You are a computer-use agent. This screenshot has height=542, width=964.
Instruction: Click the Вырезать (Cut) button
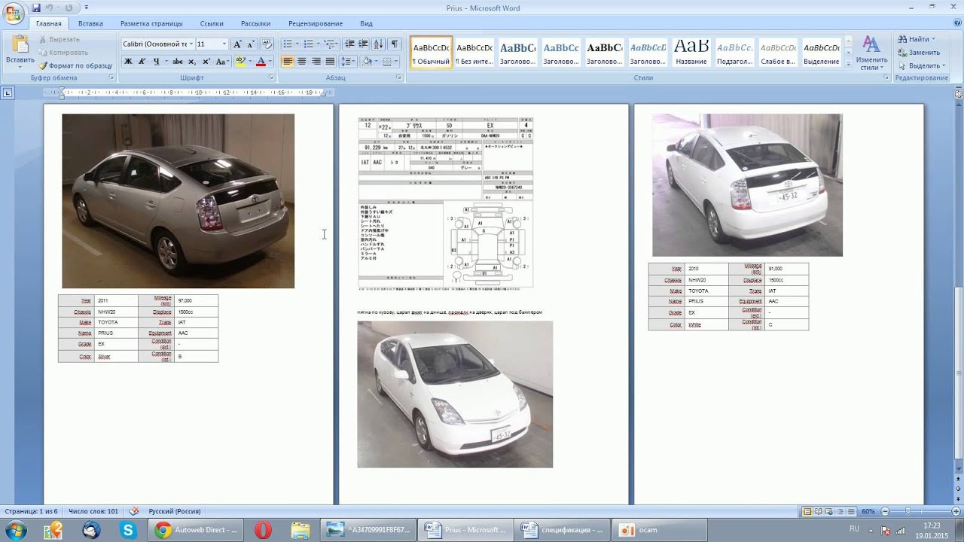pos(59,39)
